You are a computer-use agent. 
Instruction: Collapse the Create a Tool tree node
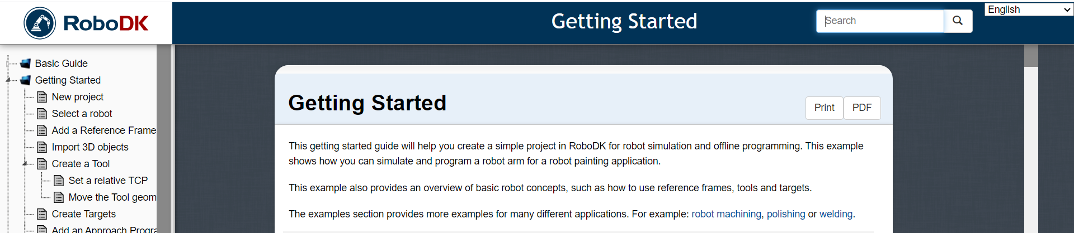coord(25,164)
